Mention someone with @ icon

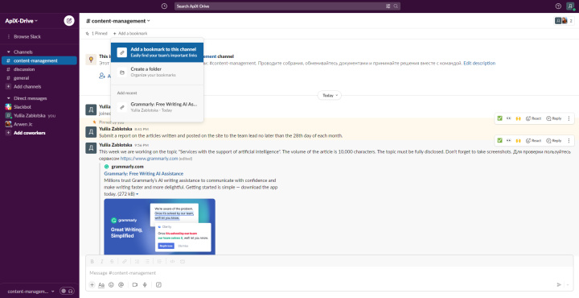click(x=121, y=284)
